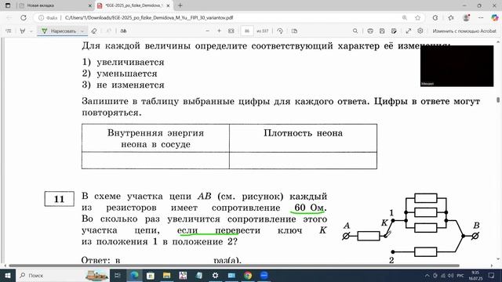Click the save as icon
Screen dimensions: 502x282
pyautogui.click(x=394, y=31)
